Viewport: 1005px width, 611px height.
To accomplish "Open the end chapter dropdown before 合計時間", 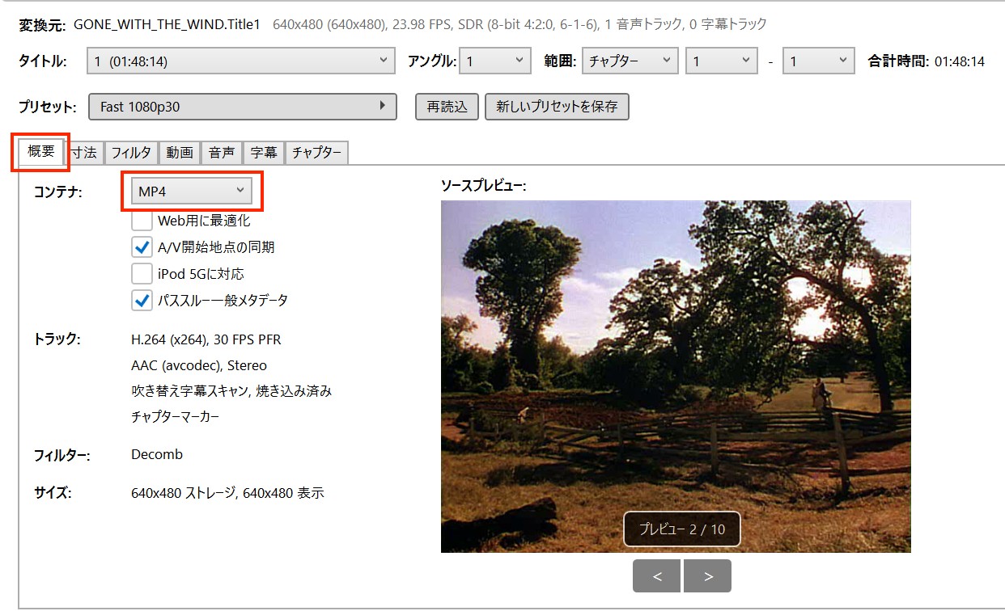I will point(819,61).
